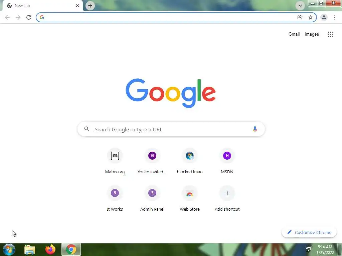Click the Chrome taskbar button
The image size is (342, 256).
click(71, 249)
